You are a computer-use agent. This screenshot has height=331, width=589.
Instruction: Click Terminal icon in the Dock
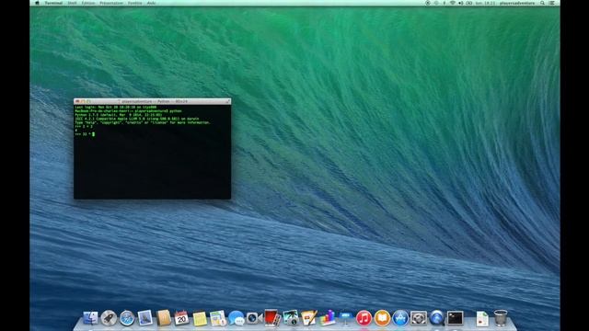click(x=455, y=318)
